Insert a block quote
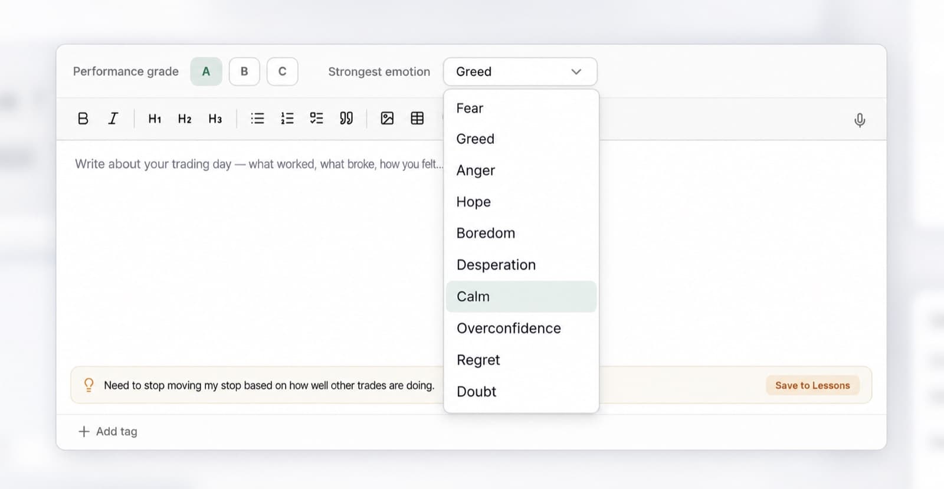The image size is (944, 489). pyautogui.click(x=346, y=119)
